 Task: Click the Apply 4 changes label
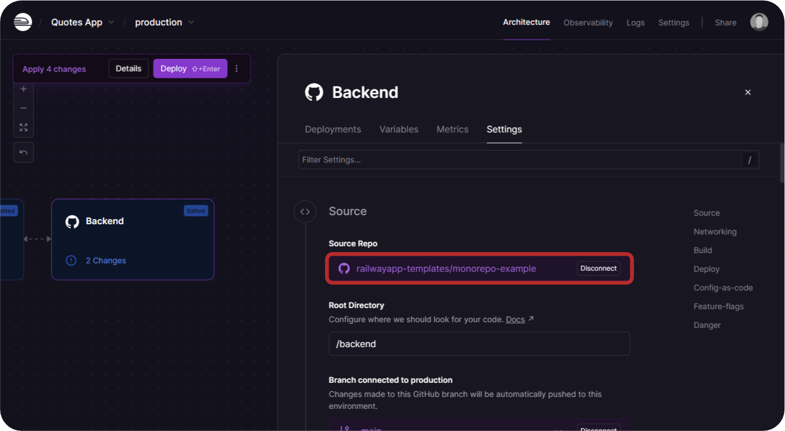[54, 69]
